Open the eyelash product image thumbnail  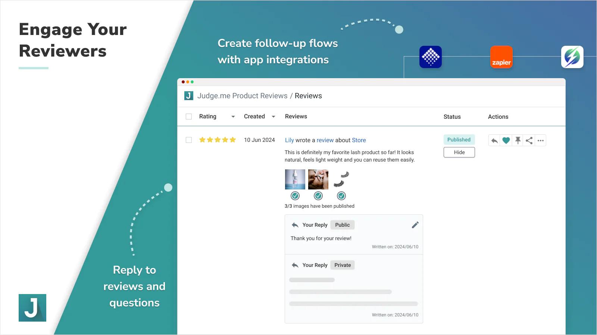[341, 179]
